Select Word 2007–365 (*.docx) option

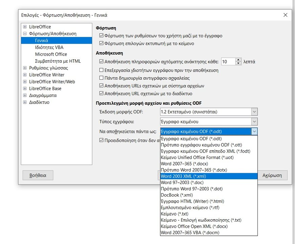209,164
